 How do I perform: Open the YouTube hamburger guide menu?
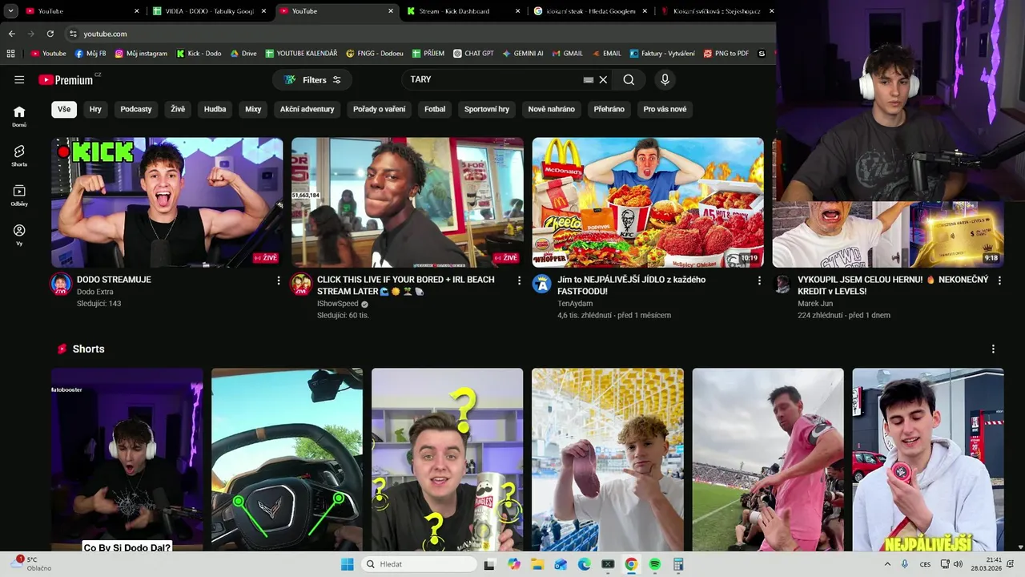click(x=19, y=79)
